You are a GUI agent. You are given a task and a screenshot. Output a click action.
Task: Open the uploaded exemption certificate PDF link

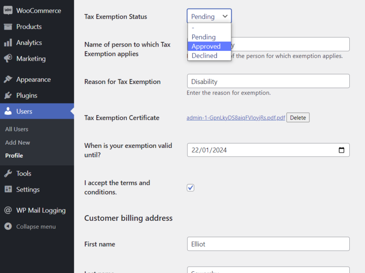(x=236, y=117)
